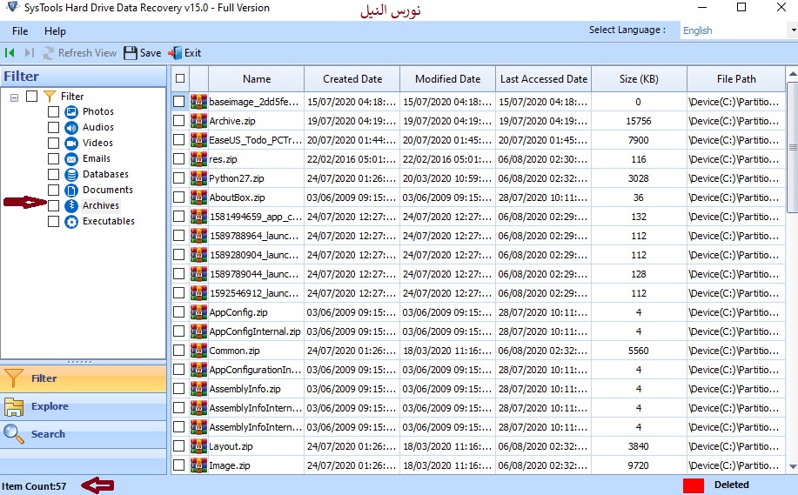This screenshot has width=798, height=495.
Task: Click the Videos camera icon
Action: pos(71,144)
